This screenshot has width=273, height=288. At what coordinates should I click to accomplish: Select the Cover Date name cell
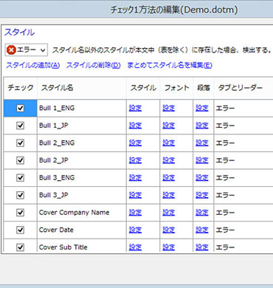(x=82, y=230)
